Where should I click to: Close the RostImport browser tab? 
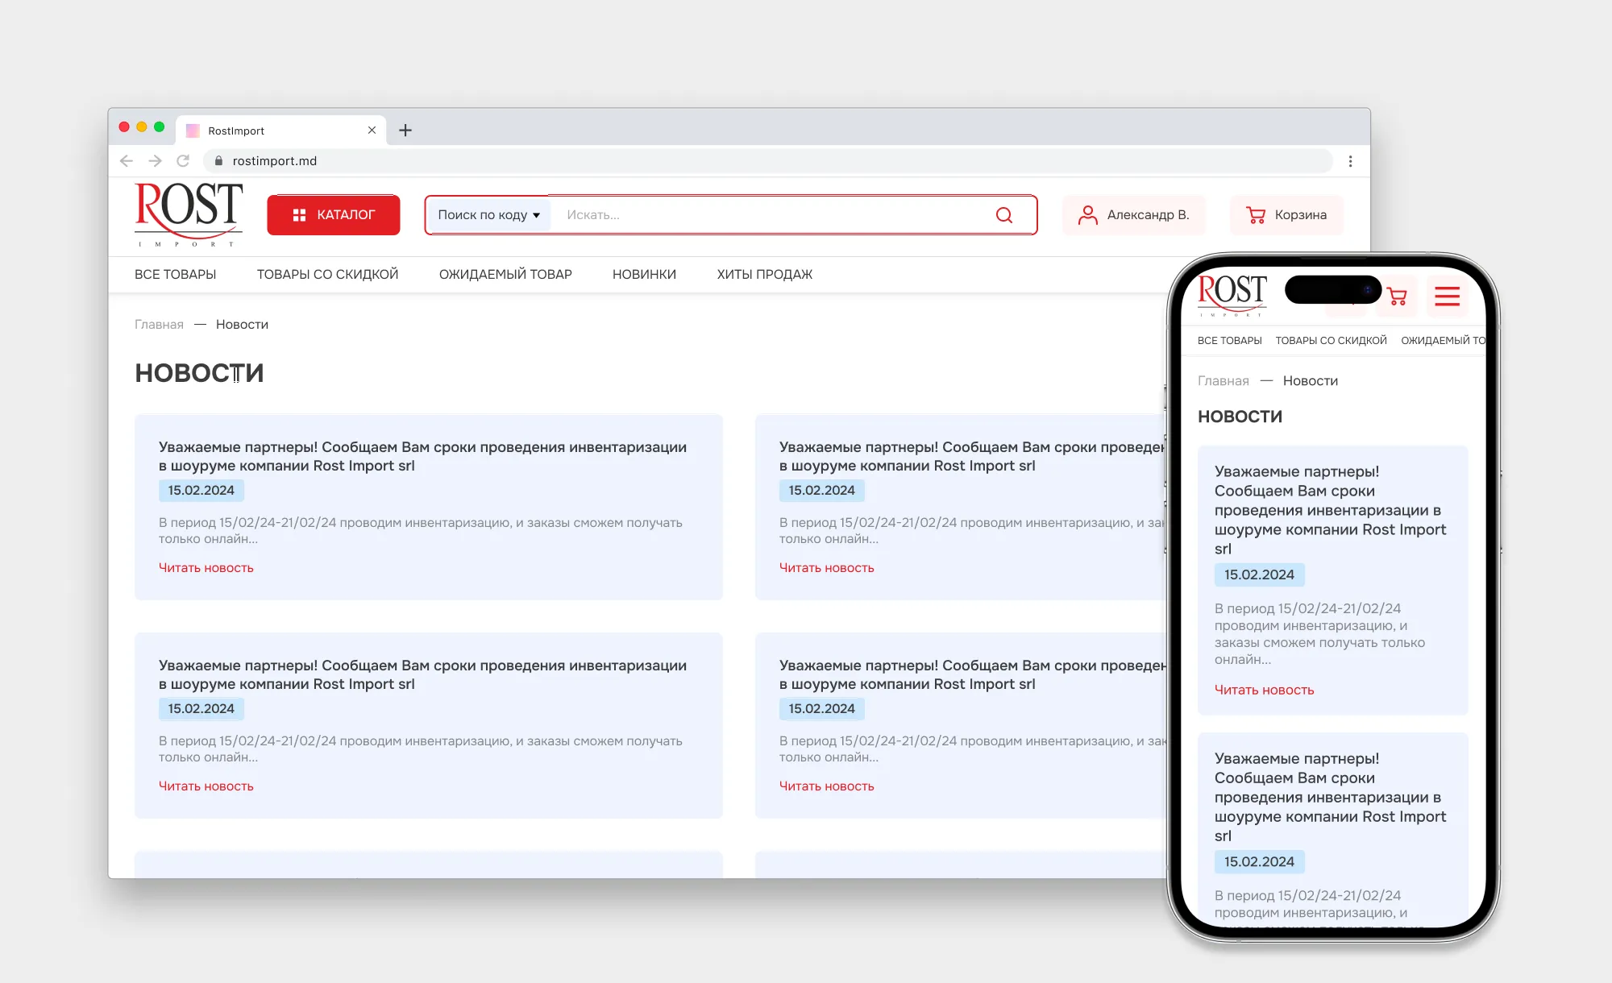(x=372, y=131)
